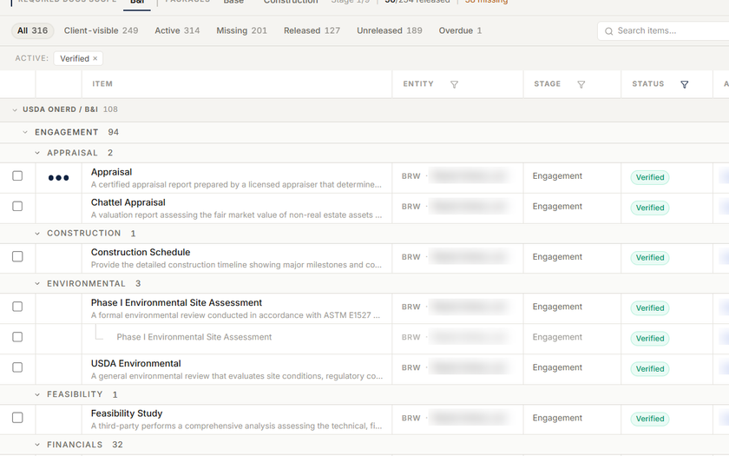Check the indented Phase I sub-item checkbox
The image size is (729, 456).
17,337
